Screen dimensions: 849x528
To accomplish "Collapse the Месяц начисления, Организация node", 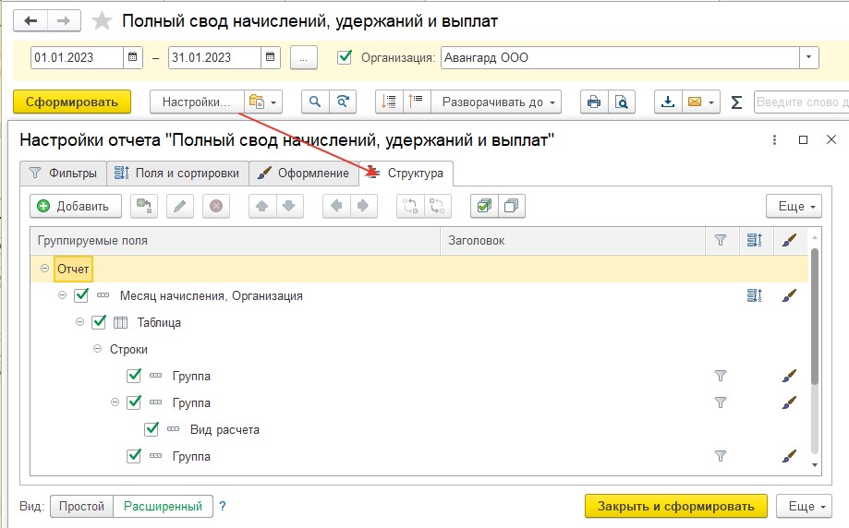I will [x=62, y=295].
